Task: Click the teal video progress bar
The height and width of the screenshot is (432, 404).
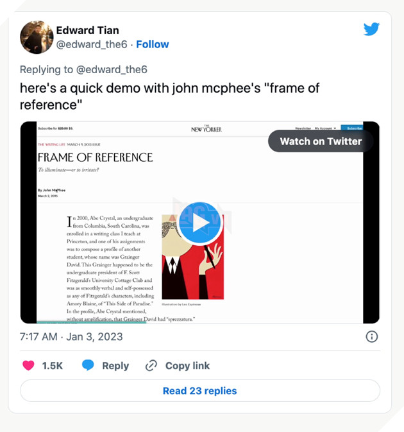Action: tap(90, 322)
